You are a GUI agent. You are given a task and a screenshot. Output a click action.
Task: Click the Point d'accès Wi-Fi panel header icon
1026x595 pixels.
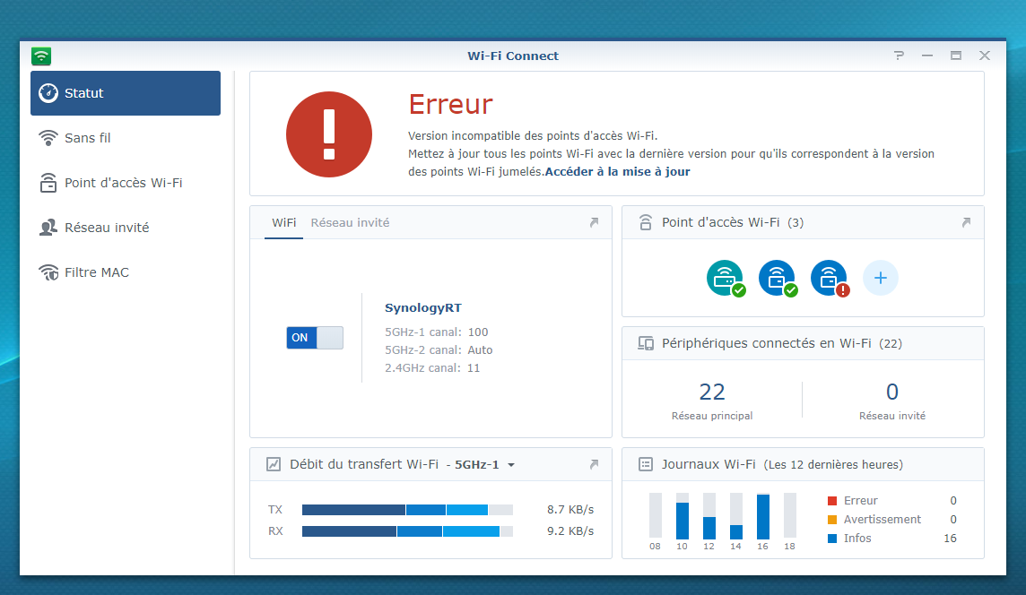(x=645, y=223)
